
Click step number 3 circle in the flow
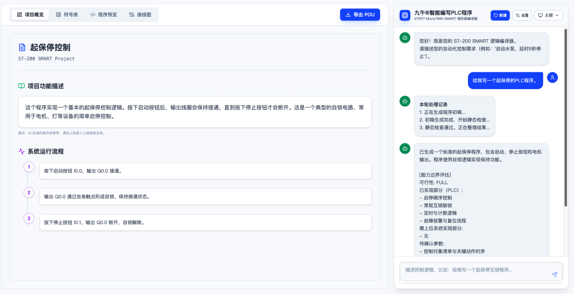tap(29, 218)
